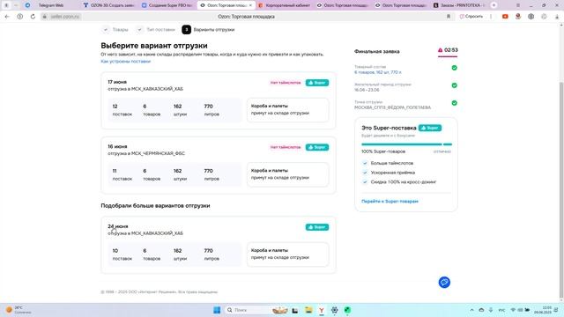Open the taskbar weather widget
Viewport: 564px width, 317px height.
[19, 310]
